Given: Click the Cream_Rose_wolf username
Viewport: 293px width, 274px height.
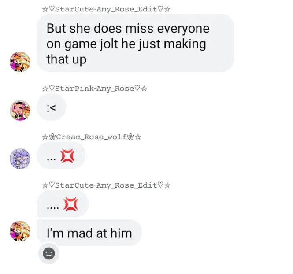Looking at the screenshot, I should pyautogui.click(x=91, y=137).
